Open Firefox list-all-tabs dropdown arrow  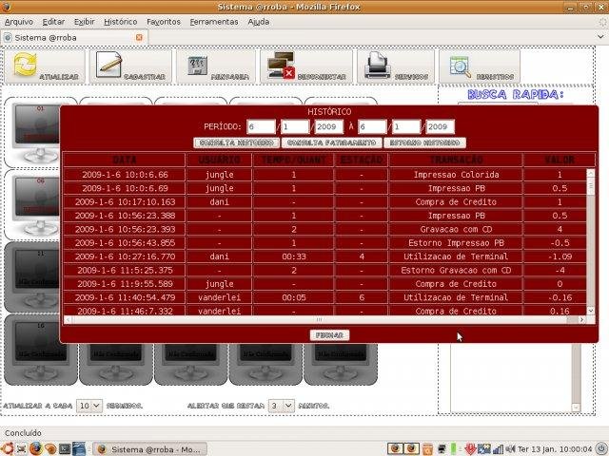click(600, 37)
